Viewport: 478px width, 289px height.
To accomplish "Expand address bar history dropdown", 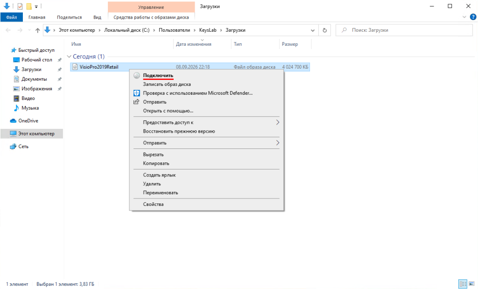I will pos(312,30).
